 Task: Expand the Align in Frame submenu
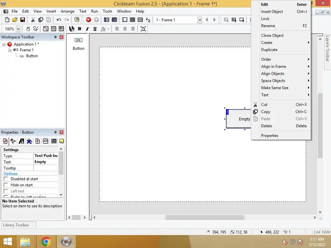pyautogui.click(x=285, y=67)
